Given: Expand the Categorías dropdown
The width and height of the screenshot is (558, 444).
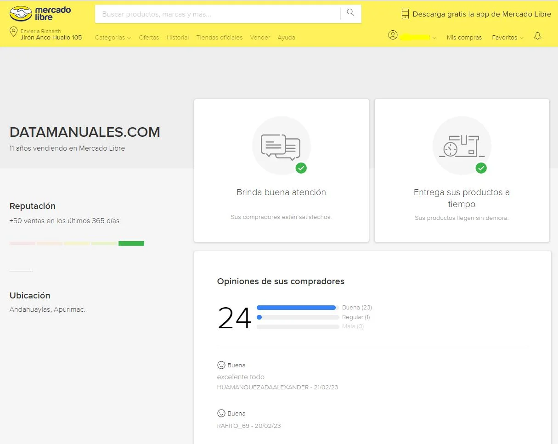Looking at the screenshot, I should (113, 38).
